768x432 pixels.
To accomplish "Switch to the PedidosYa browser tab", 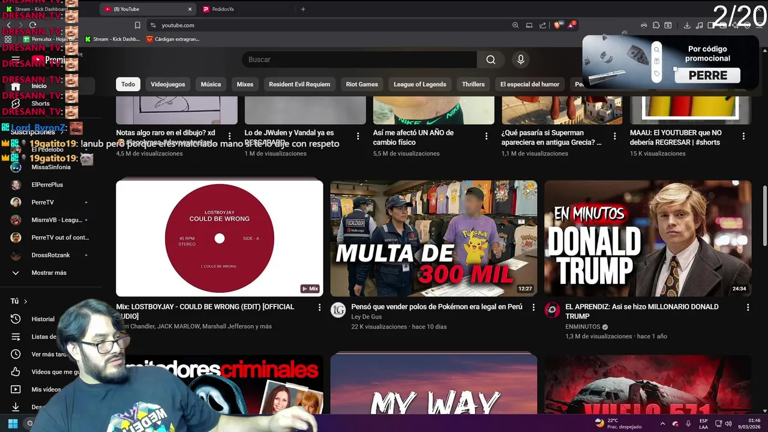I will pos(247,9).
